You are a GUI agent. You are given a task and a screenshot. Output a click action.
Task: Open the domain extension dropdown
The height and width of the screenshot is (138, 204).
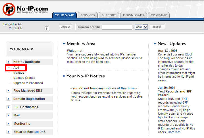(145, 27)
